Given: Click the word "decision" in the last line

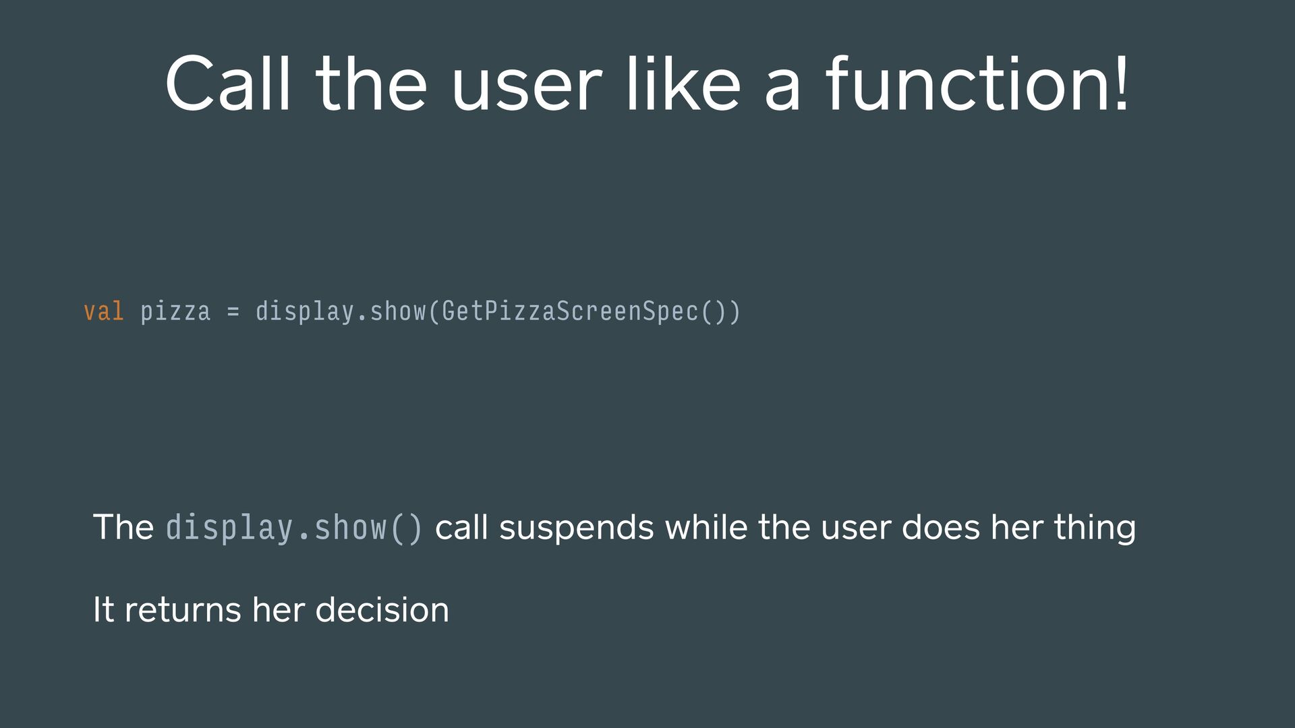Looking at the screenshot, I should tap(382, 609).
